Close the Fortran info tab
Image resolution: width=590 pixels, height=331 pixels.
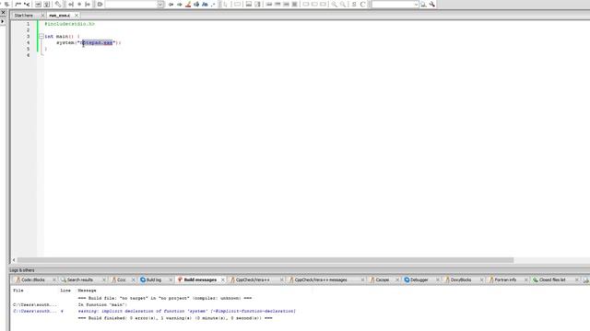click(526, 280)
